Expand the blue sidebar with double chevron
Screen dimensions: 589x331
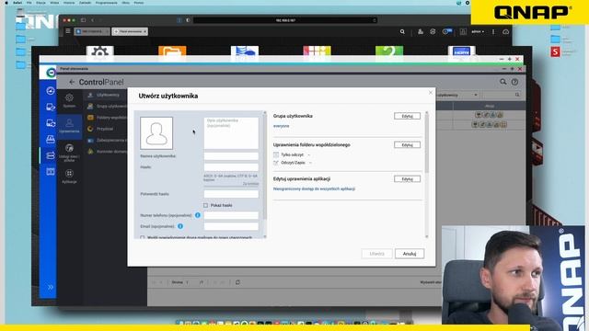point(51,287)
